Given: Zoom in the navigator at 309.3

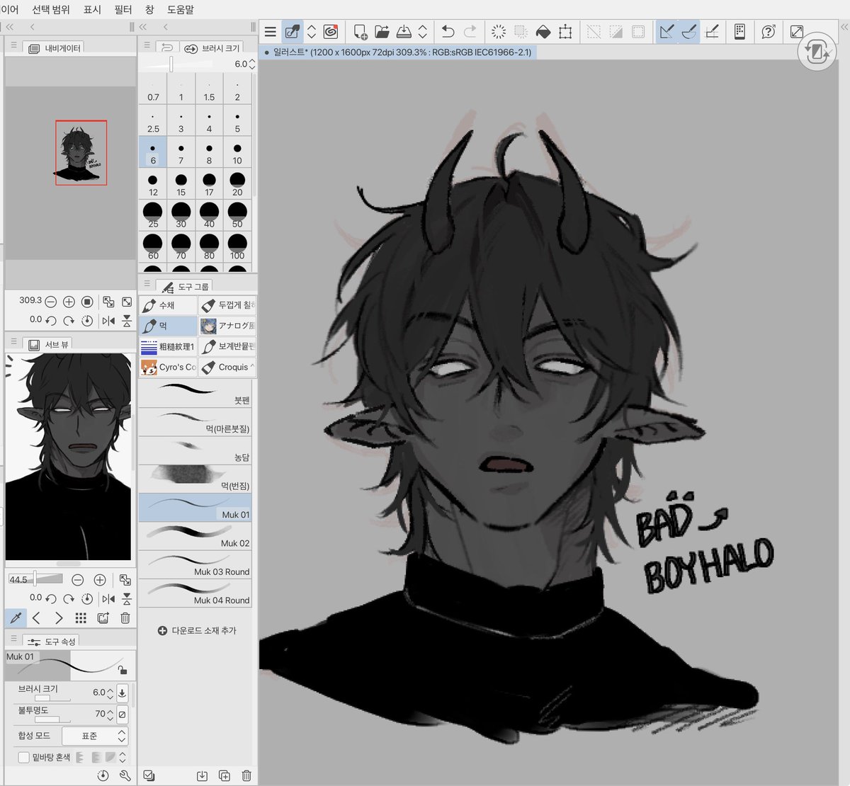Looking at the screenshot, I should (69, 302).
